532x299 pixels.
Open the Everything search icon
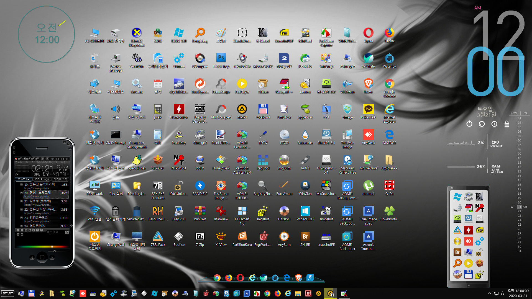tap(200, 35)
